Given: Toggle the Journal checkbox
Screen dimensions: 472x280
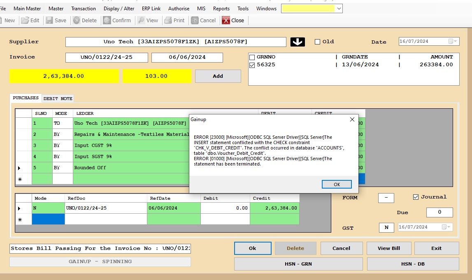Looking at the screenshot, I should tap(416, 197).
